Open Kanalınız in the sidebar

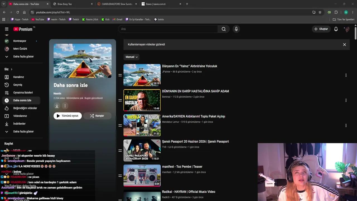click(21, 77)
